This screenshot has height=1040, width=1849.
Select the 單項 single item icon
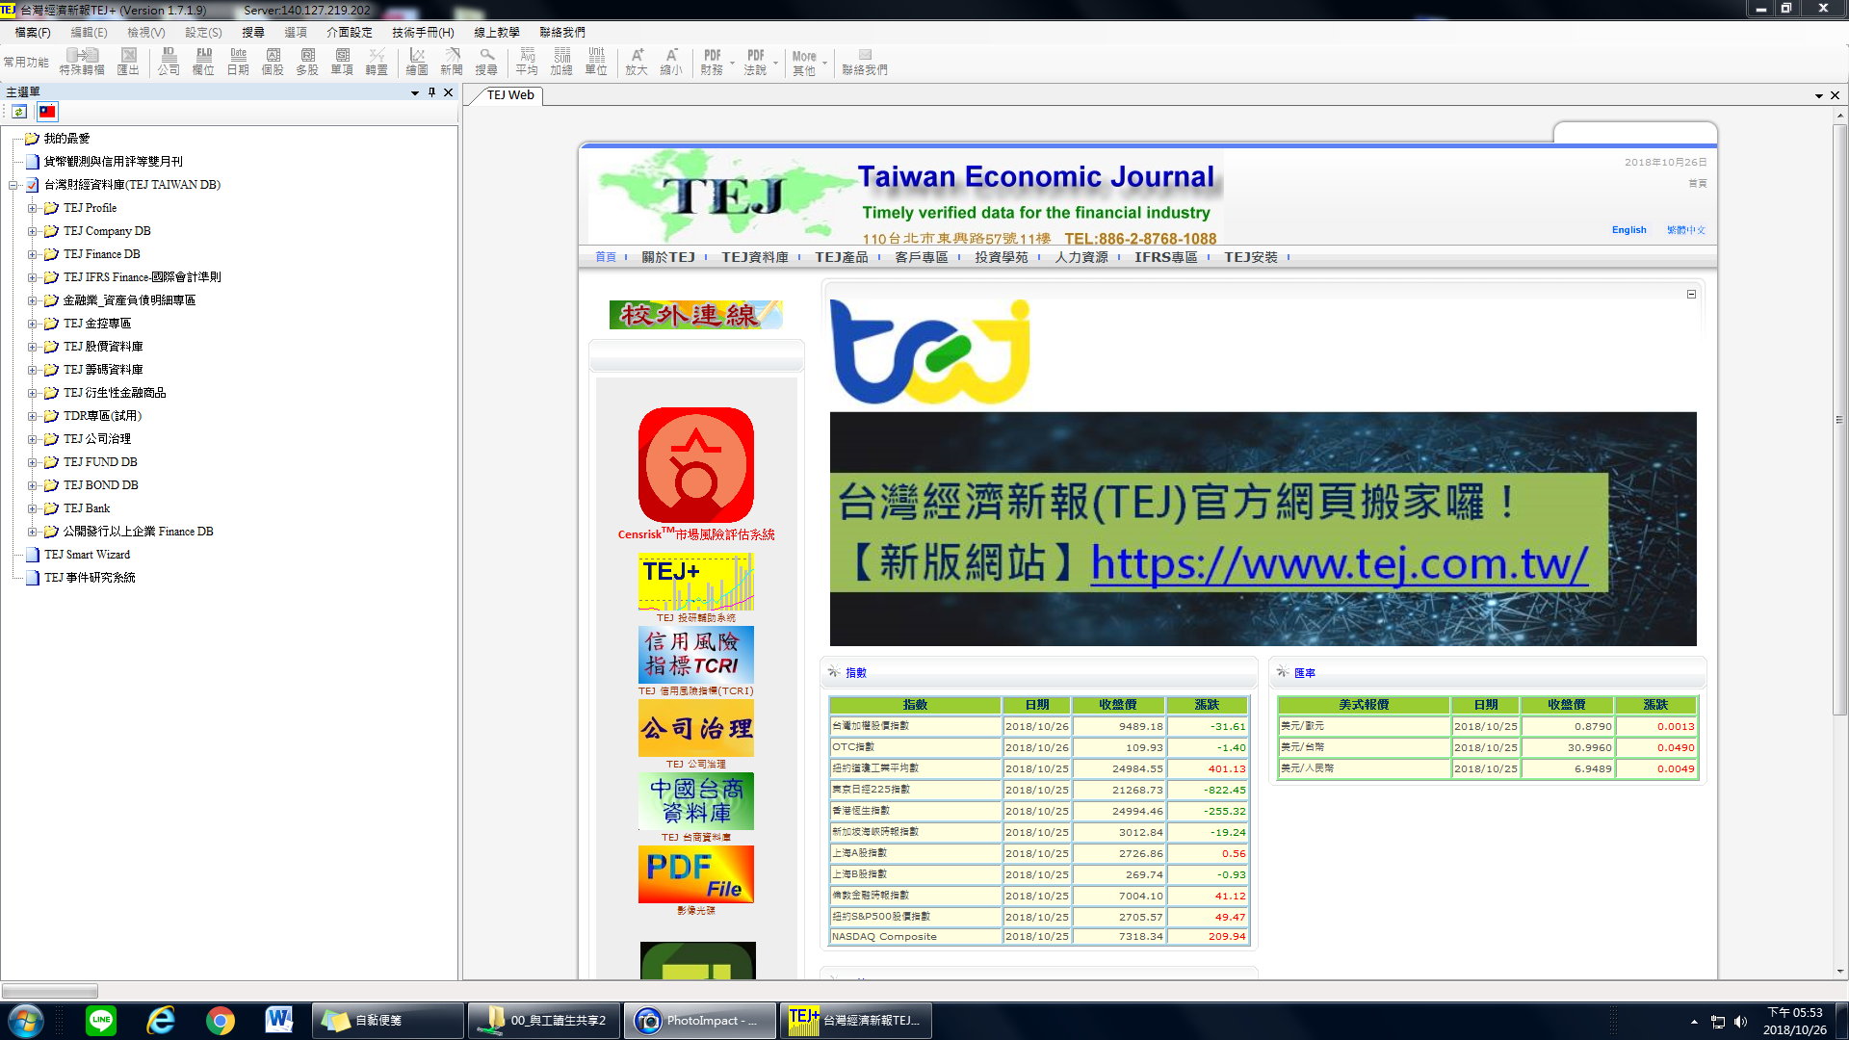click(342, 62)
